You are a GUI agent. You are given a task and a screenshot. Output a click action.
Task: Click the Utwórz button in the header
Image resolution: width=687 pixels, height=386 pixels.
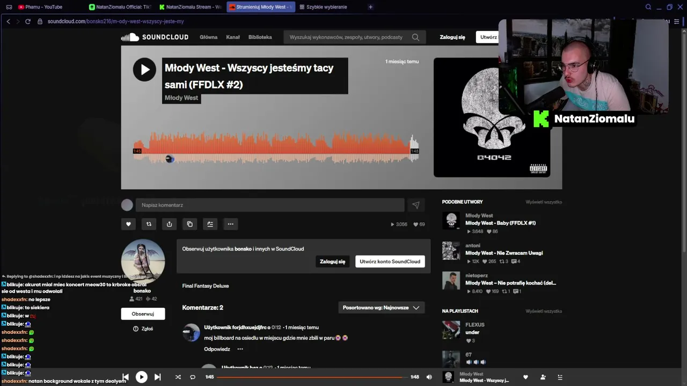[x=488, y=37]
